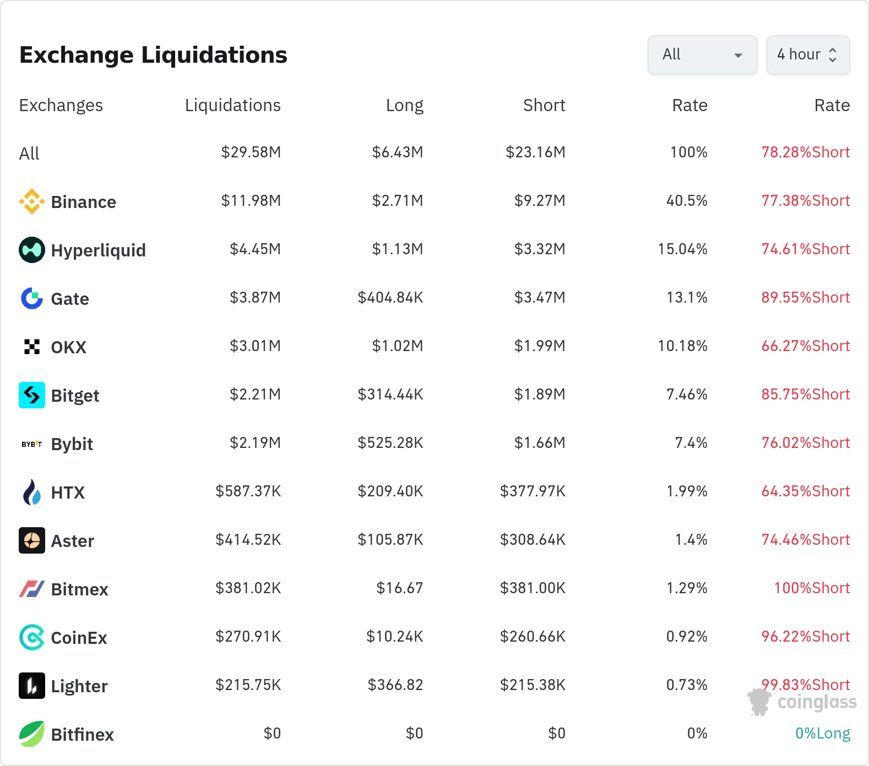This screenshot has height=766, width=869.
Task: Click the Lighter logo icon
Action: [32, 686]
